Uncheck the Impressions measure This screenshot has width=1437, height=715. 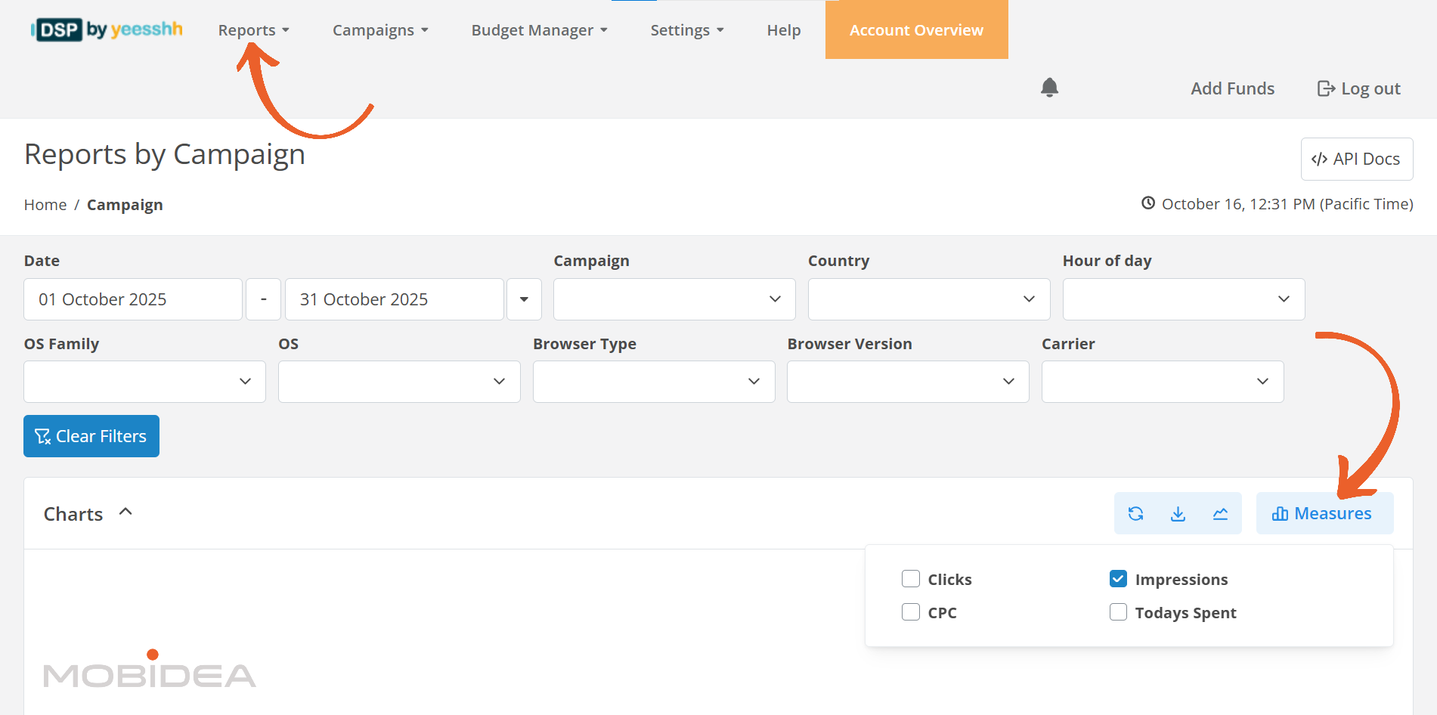pos(1118,579)
